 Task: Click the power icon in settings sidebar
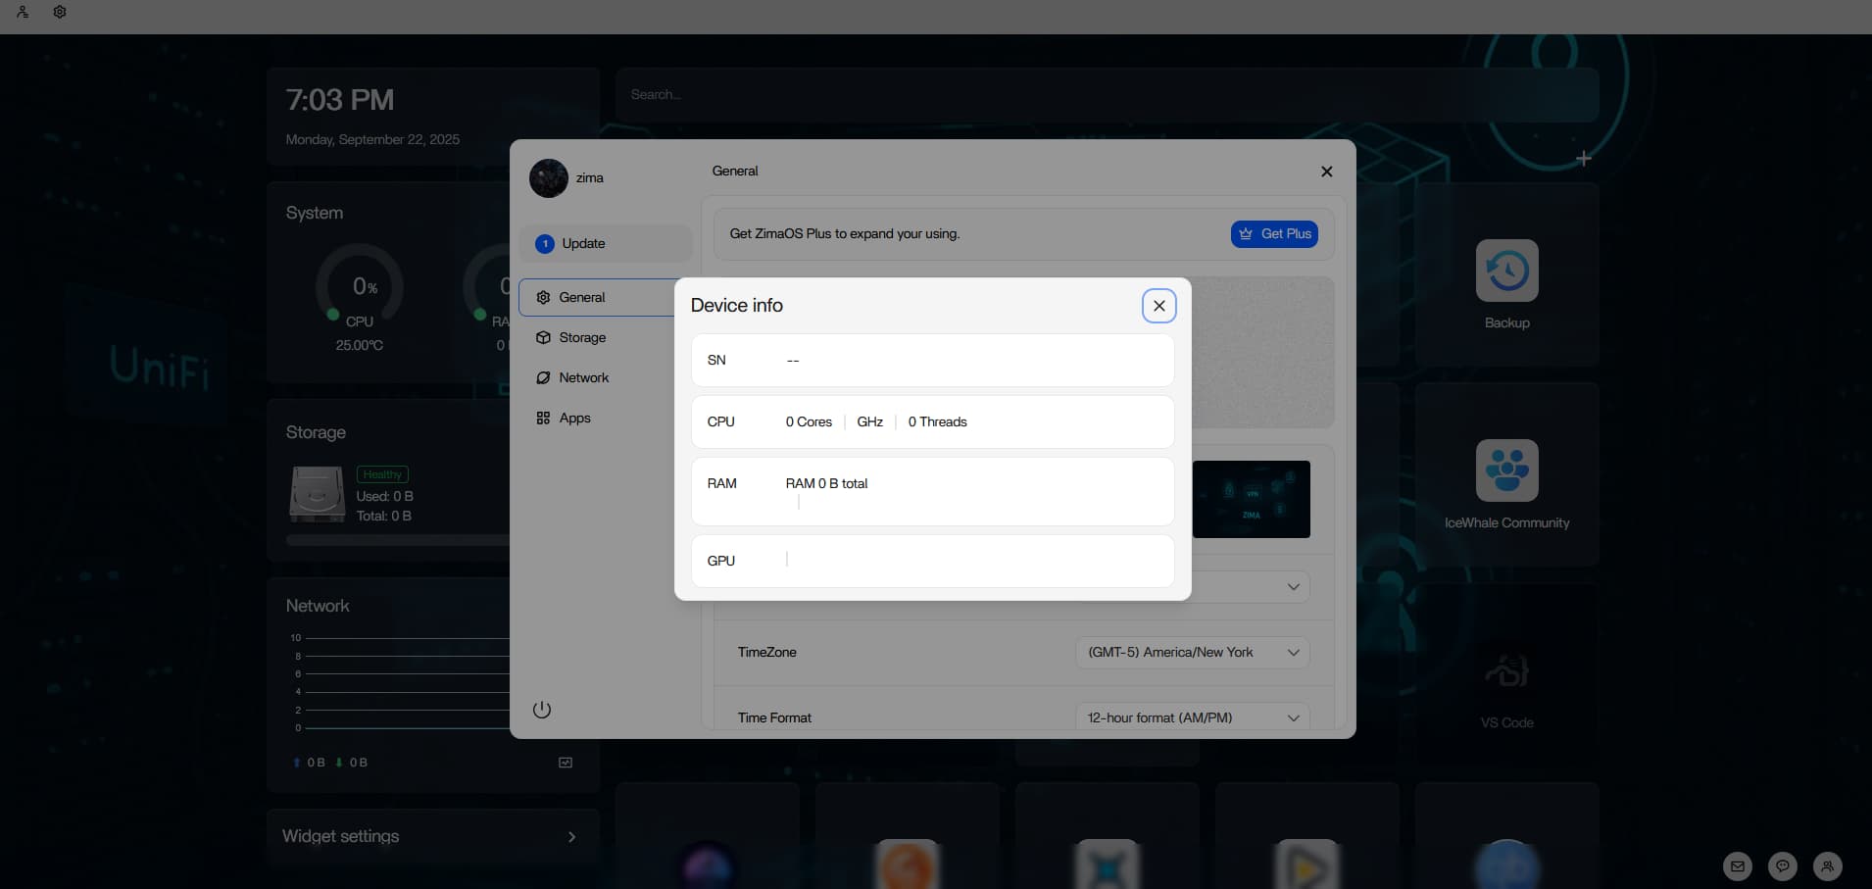[x=541, y=710]
